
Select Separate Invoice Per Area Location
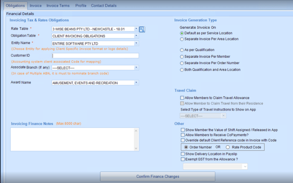coord(182,39)
